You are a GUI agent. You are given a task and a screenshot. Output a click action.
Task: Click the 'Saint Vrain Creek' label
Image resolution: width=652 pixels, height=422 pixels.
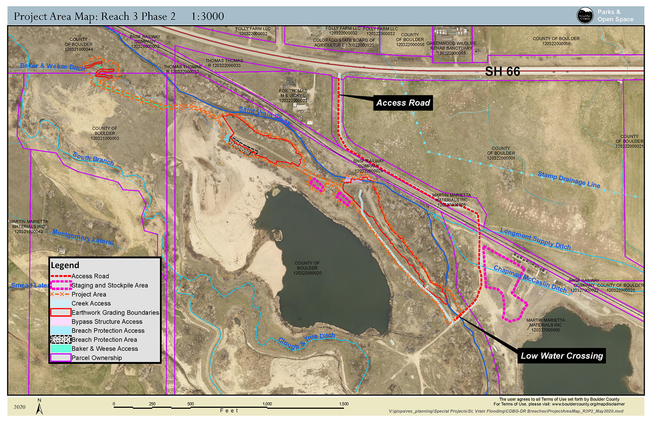click(264, 116)
